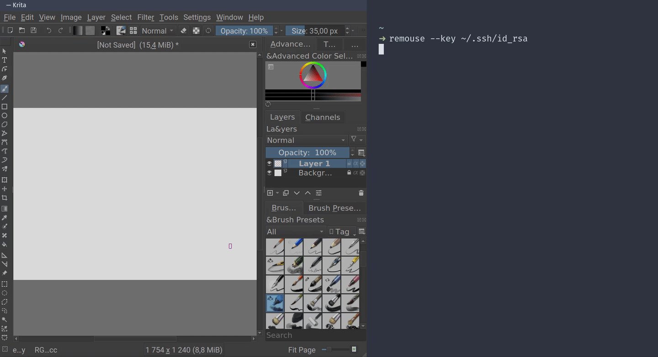Click the eraser mode icon in toolbar
This screenshot has width=658, height=357.
coord(184,31)
